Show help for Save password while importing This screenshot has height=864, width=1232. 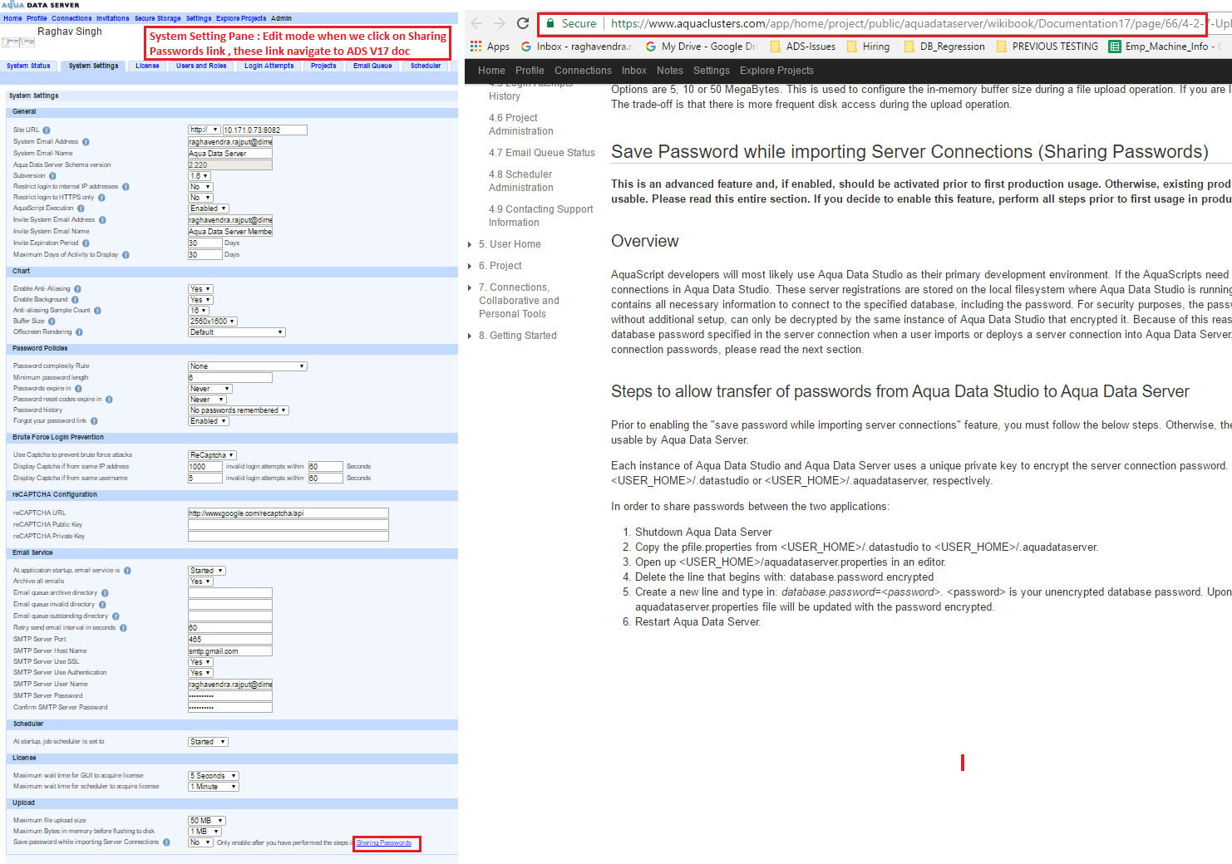pos(166,842)
